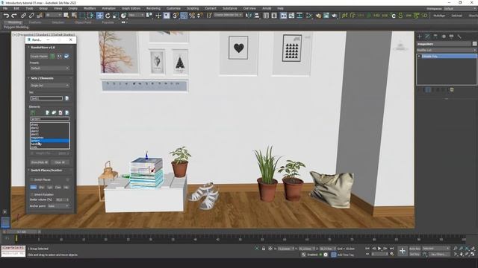Viewport: 478px width, 268px height.
Task: Activate the Select and Scale tool
Action: 116,16
